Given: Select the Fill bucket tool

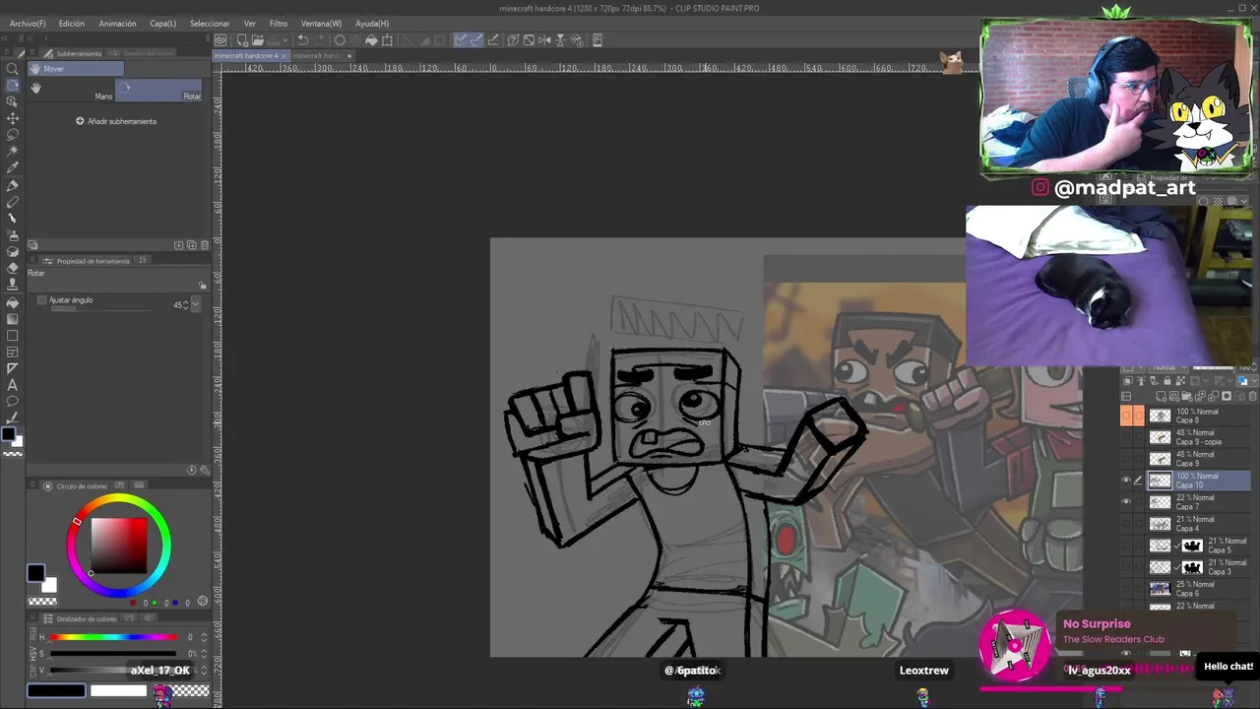Looking at the screenshot, I should 13,301.
